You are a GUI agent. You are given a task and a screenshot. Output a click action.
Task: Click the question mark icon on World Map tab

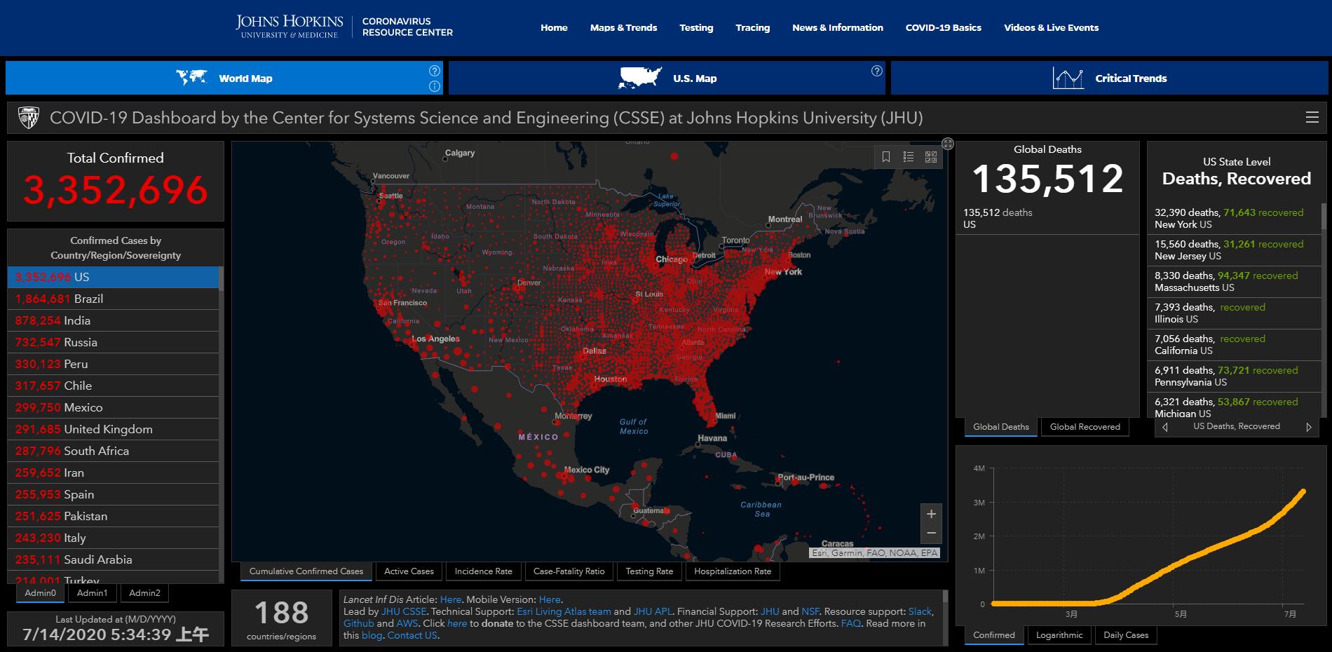click(x=435, y=71)
